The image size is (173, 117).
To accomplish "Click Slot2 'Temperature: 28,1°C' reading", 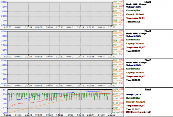I will click(136, 47).
